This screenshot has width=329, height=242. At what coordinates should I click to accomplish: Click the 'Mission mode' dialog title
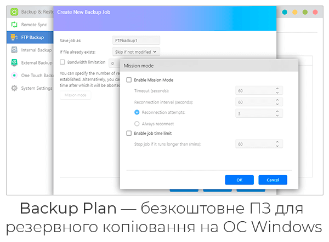(x=139, y=66)
